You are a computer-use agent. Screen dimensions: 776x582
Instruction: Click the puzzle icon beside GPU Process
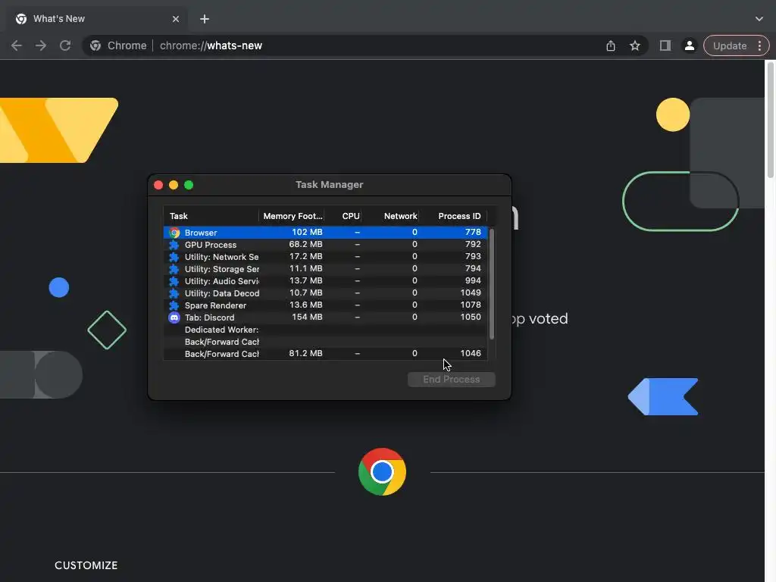[x=174, y=245]
